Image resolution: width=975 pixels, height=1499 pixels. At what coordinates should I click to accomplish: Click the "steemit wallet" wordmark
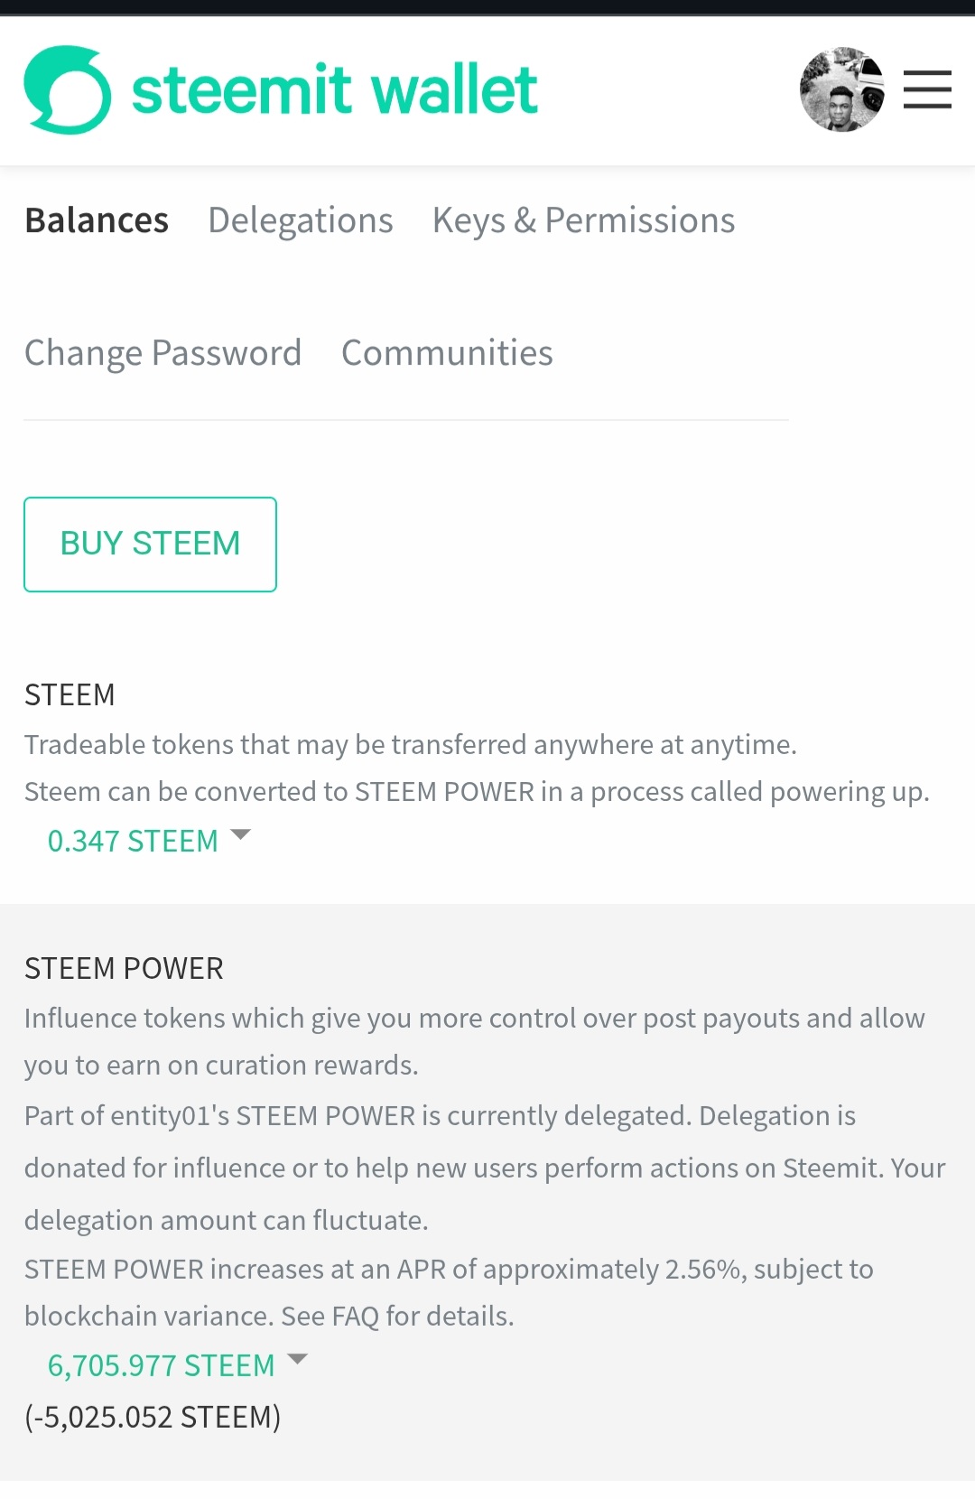pos(334,90)
